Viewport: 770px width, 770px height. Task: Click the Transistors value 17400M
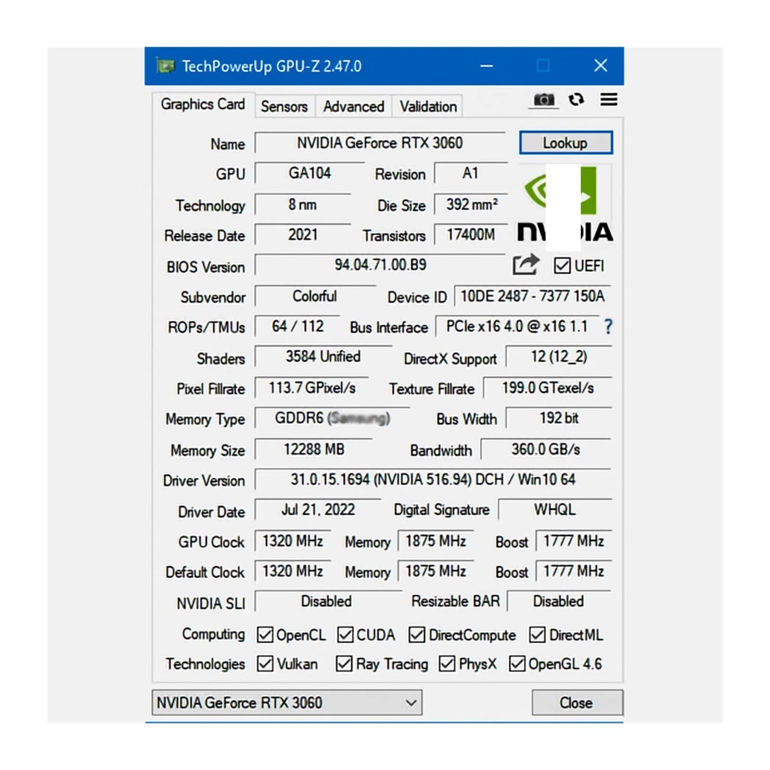pyautogui.click(x=471, y=235)
